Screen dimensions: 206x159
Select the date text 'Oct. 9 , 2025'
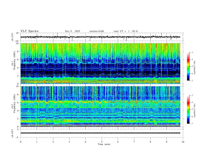(x=73, y=31)
